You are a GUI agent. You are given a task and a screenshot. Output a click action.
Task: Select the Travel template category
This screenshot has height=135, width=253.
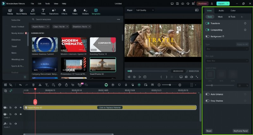point(14,46)
